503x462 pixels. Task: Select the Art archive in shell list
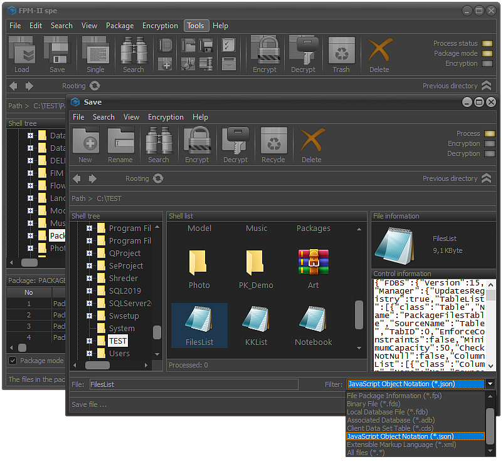(314, 269)
